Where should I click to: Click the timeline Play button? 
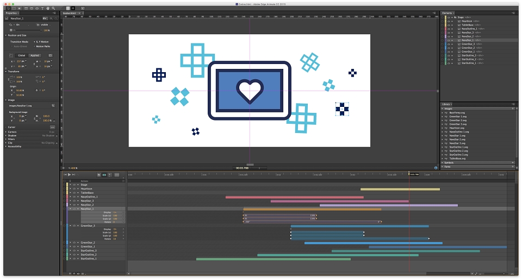tap(69, 175)
